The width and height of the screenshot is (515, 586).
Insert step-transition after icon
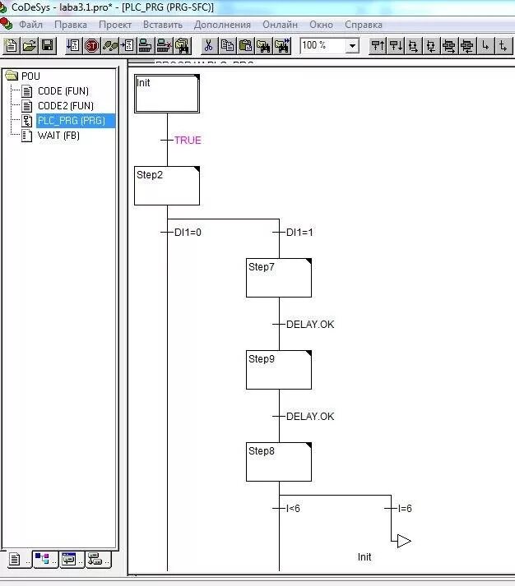click(396, 45)
